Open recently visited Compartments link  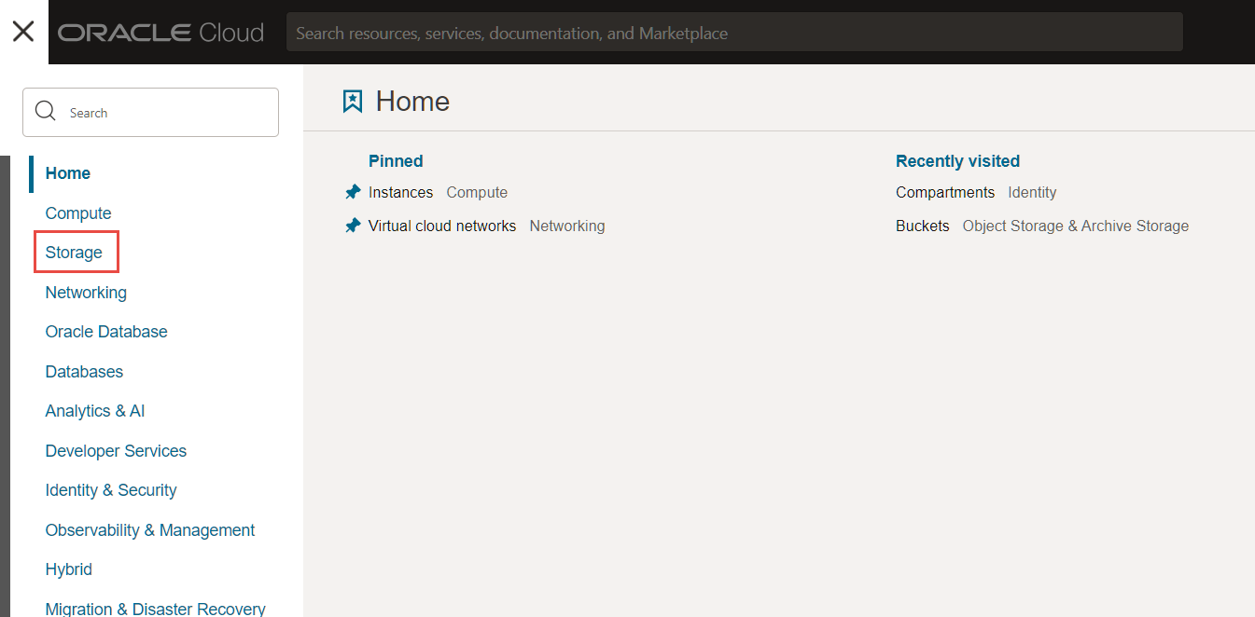[945, 192]
